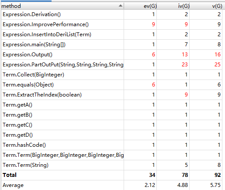The height and width of the screenshot is (190, 225).
Task: Click the red ev(G) value 9 for ImprovePerformance
Action: [x=153, y=24]
